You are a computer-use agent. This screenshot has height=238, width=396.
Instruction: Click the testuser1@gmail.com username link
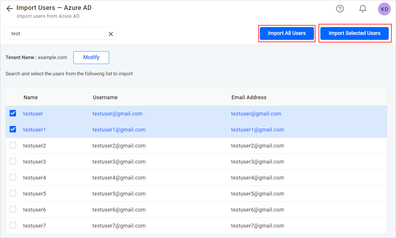click(x=119, y=129)
